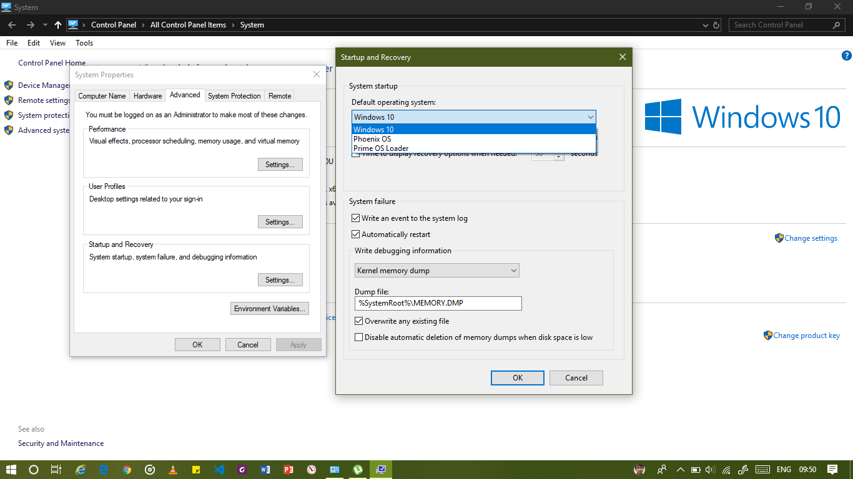Uncheck Write an event to the system log

356,218
